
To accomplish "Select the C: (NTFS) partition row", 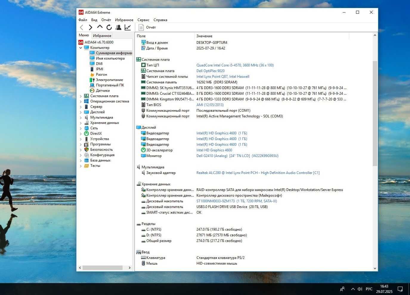I will (x=191, y=229).
